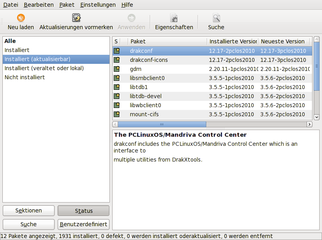
Task: Click Aktualisierungen vormerken toolbar icon
Action: (76, 18)
